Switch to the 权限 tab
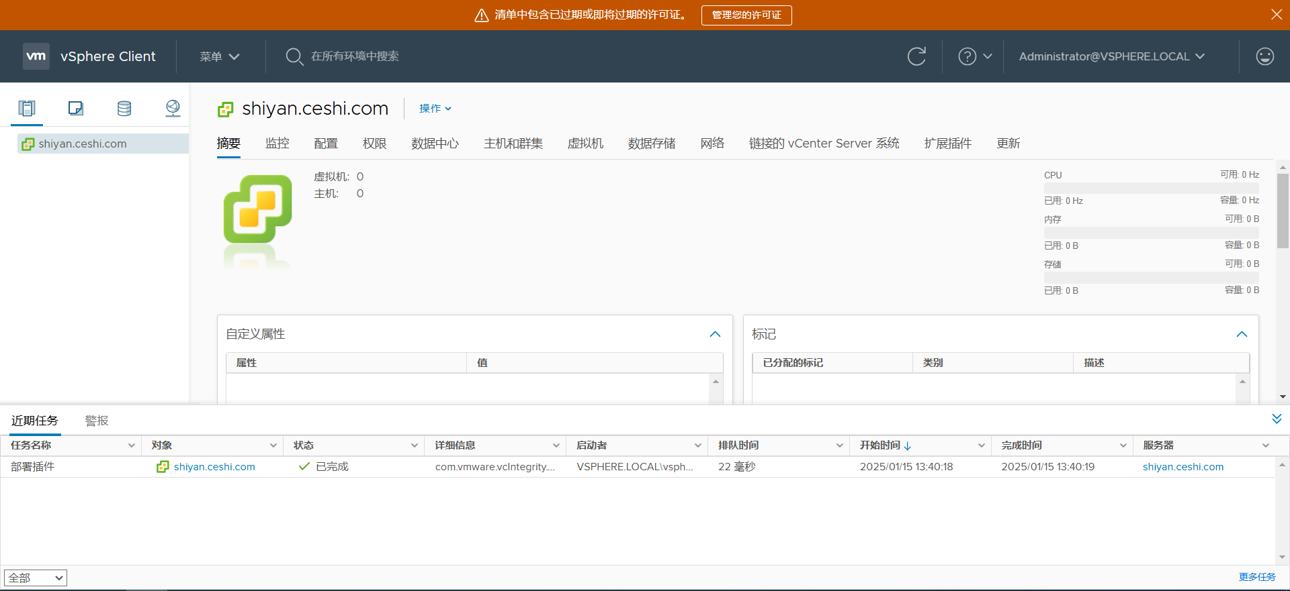 point(374,144)
